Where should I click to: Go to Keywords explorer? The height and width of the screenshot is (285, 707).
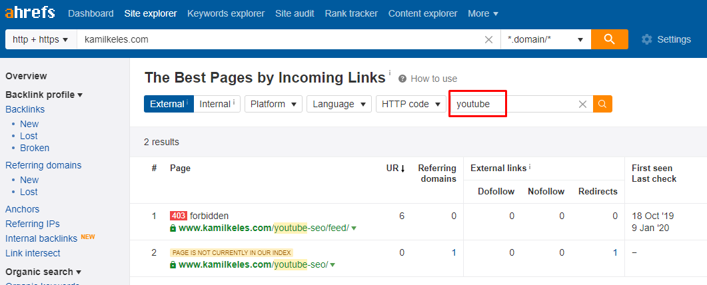(226, 13)
